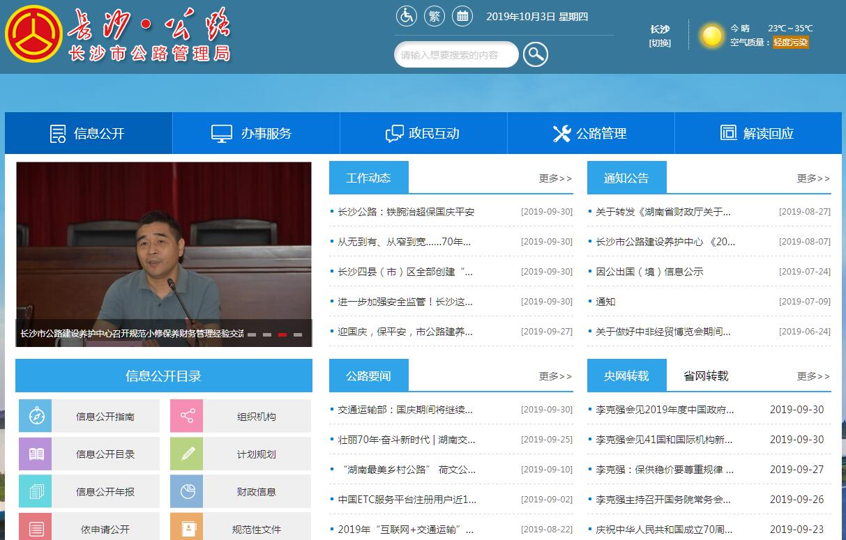Switch to the first slide indicator dash
Viewport: 846px width, 540px height.
point(252,334)
